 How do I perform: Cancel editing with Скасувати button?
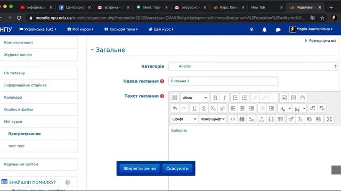(x=177, y=169)
